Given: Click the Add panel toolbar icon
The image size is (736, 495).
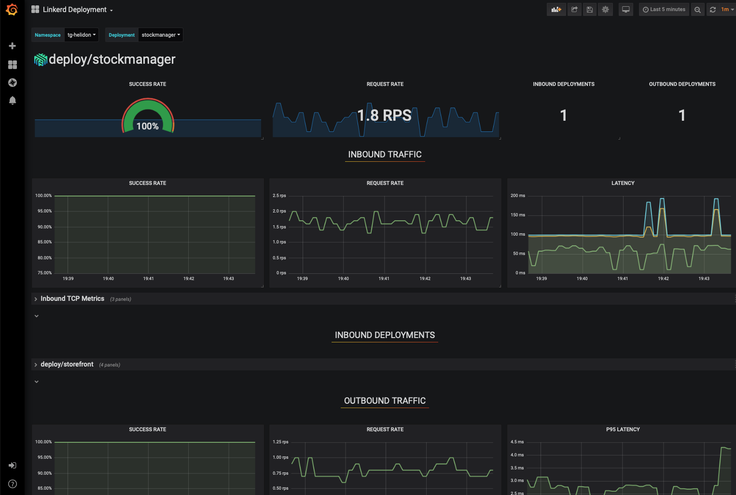Looking at the screenshot, I should [x=556, y=10].
